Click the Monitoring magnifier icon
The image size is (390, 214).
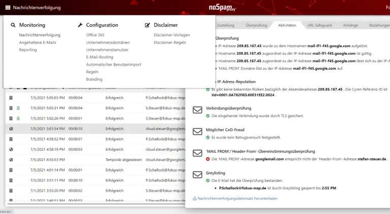point(13,25)
